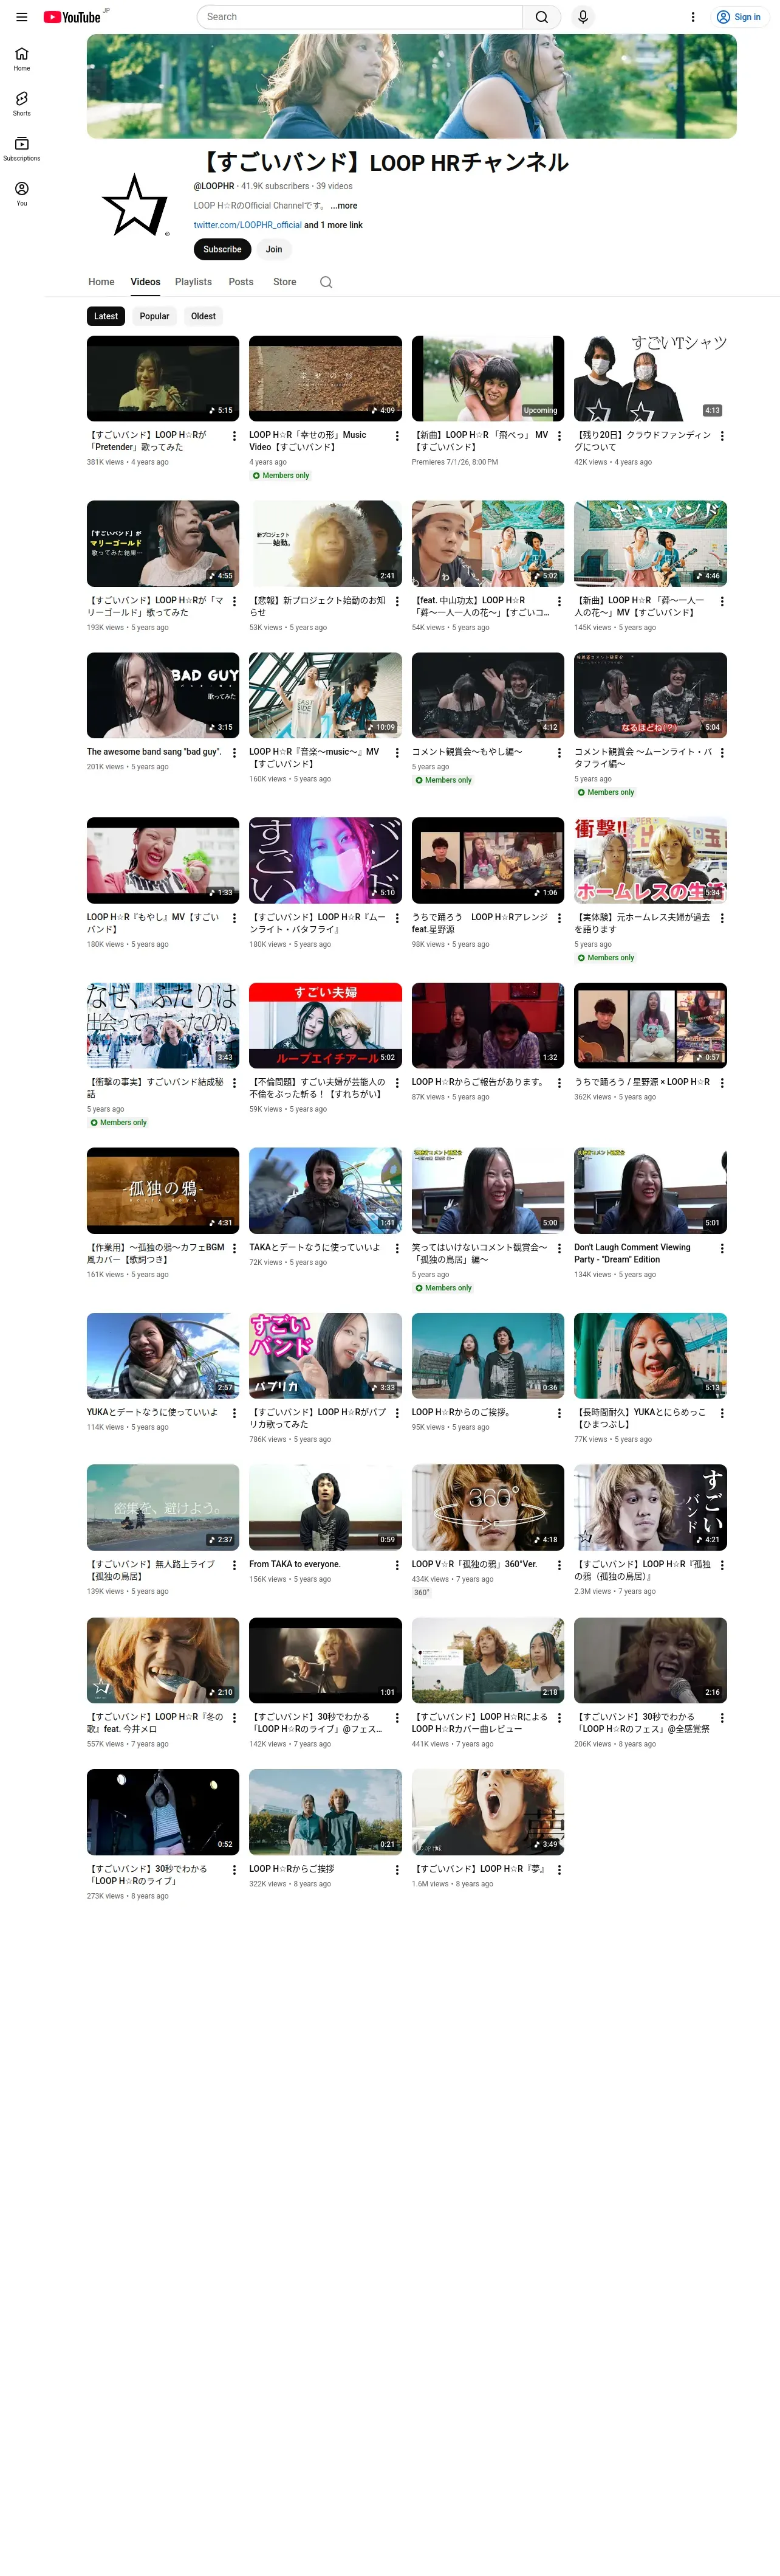Expand channel description with ...more
This screenshot has width=780, height=2576.
344,205
